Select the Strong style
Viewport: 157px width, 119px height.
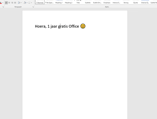(x=126, y=2)
